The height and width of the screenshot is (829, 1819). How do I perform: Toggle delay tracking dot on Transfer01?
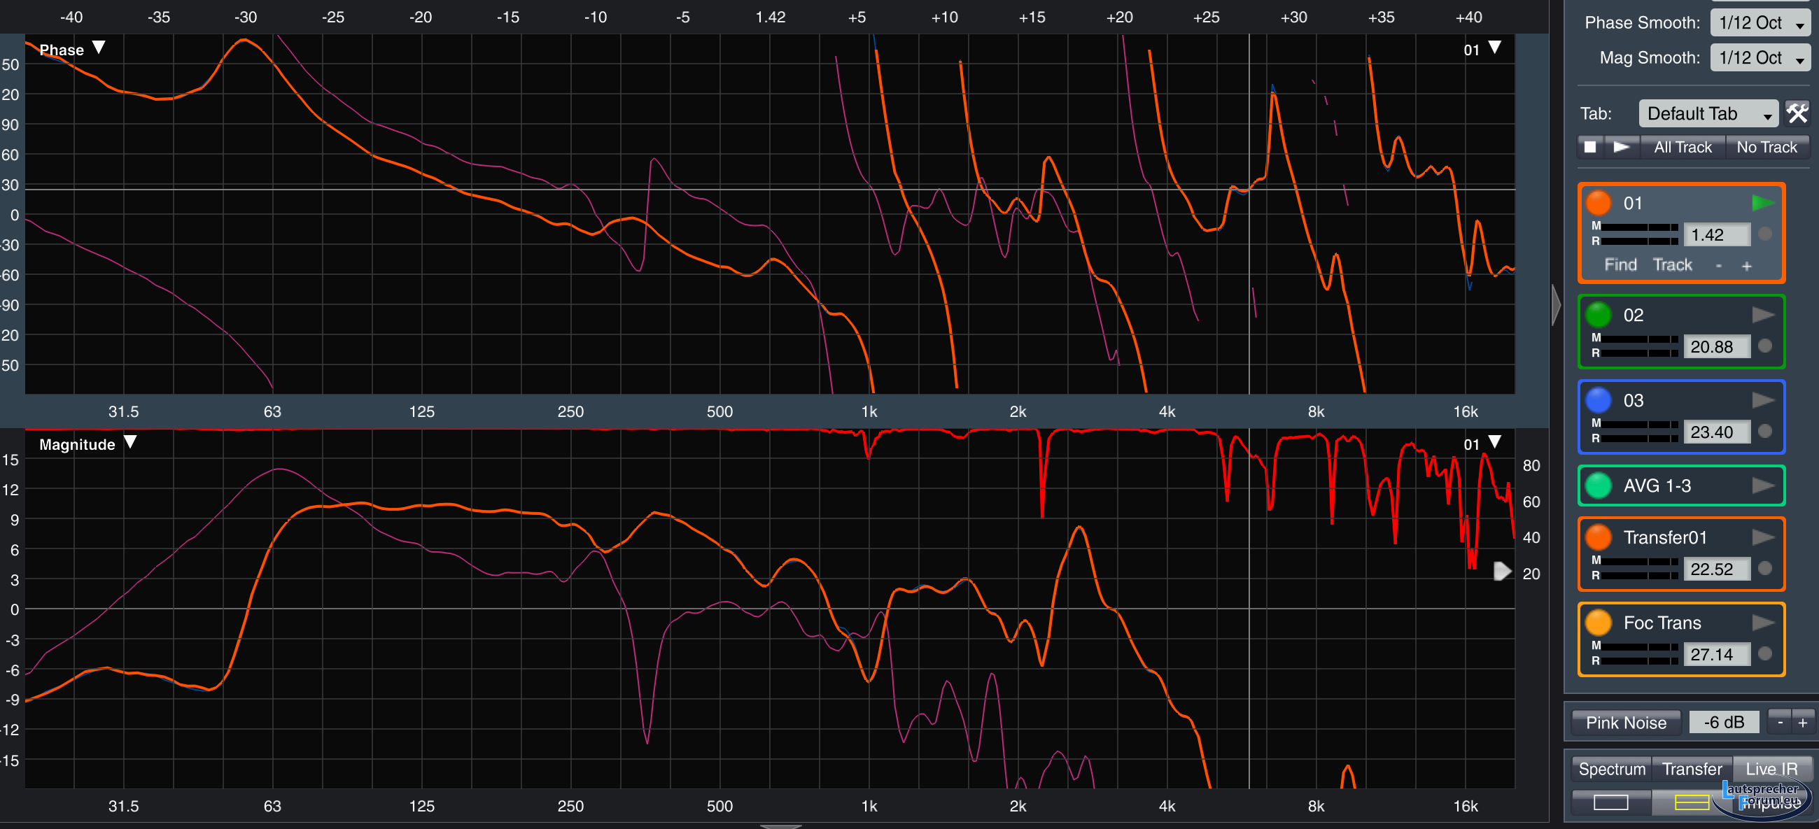(x=1764, y=568)
